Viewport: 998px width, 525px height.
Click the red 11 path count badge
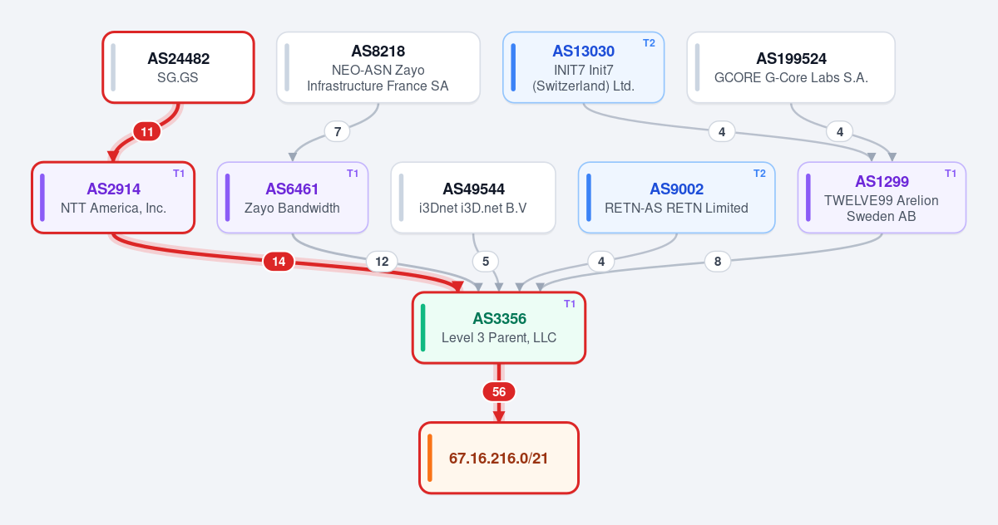[147, 131]
